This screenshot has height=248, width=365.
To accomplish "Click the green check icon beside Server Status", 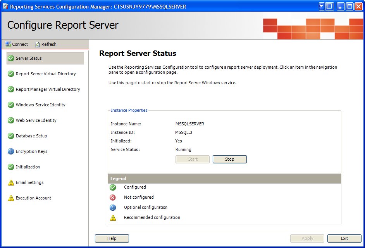I will (11, 58).
